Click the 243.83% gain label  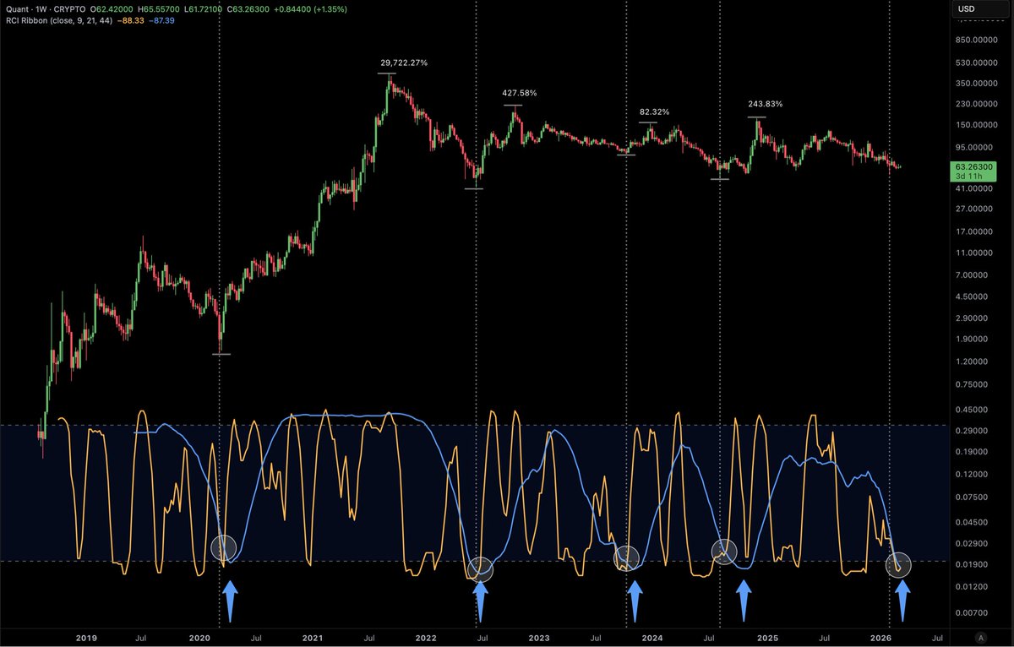point(766,104)
